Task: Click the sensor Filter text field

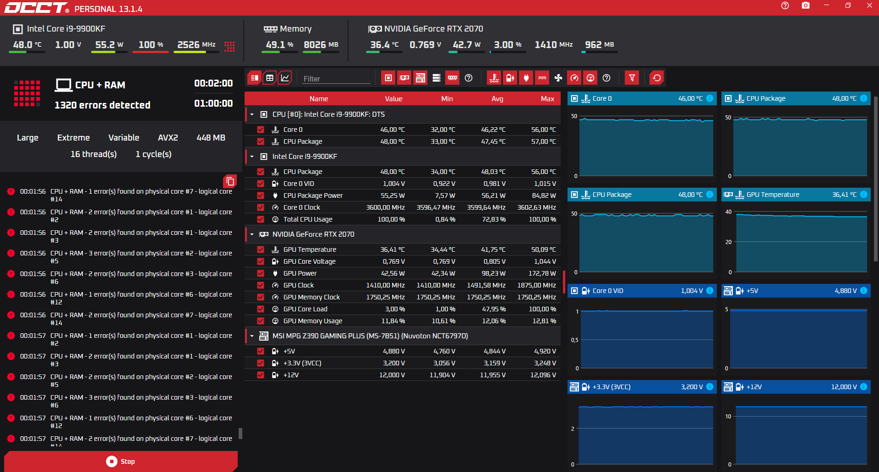Action: click(336, 79)
